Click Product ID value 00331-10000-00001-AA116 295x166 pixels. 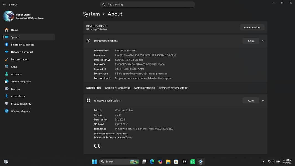pos(130,69)
